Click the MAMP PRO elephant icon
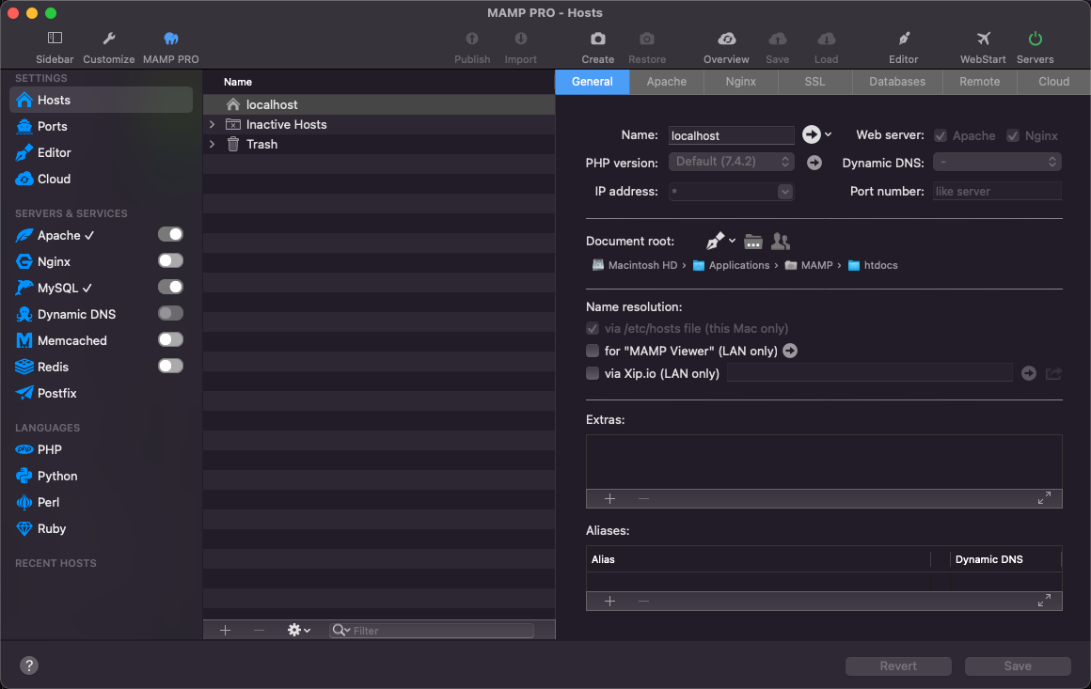This screenshot has height=689, width=1091. [170, 39]
